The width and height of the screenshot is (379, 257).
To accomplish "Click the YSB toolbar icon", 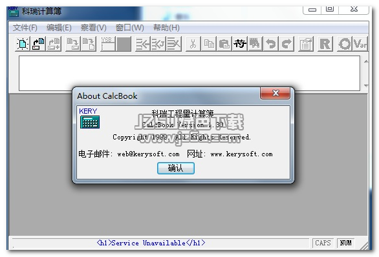I will point(107,44).
